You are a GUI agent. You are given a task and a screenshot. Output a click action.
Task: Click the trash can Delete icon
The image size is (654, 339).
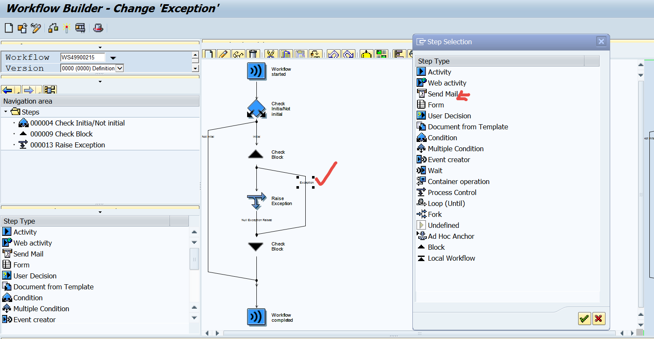click(x=253, y=54)
